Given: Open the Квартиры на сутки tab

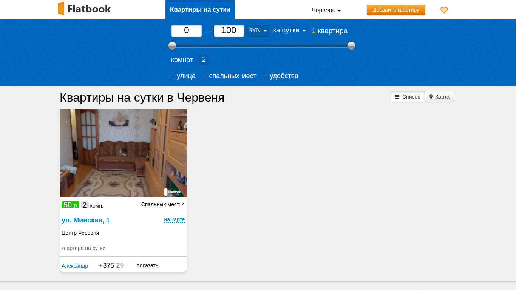Looking at the screenshot, I should (x=200, y=9).
